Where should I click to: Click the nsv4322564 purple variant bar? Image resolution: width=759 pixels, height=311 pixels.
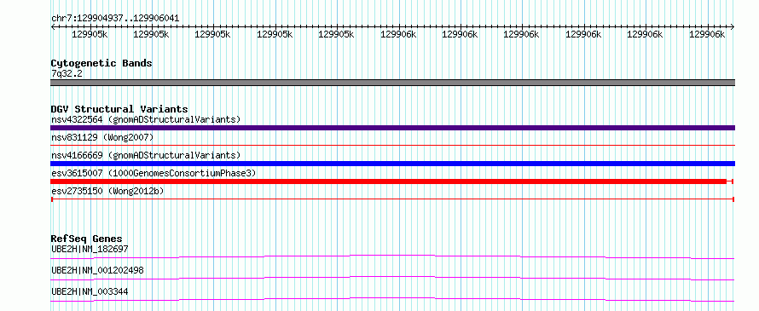(x=392, y=128)
